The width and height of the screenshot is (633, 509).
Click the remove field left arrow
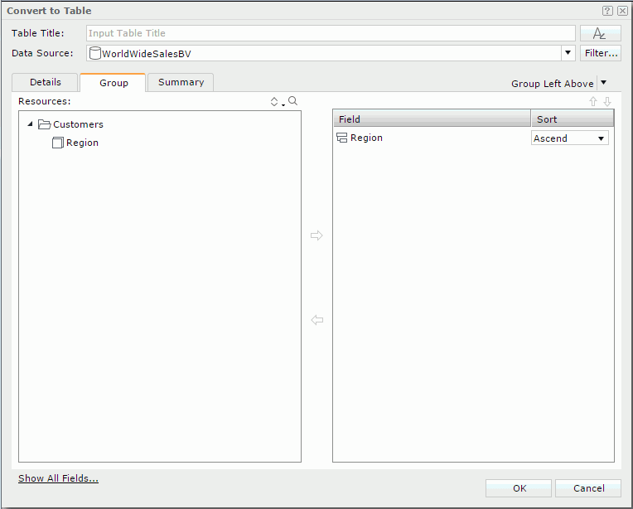point(316,320)
